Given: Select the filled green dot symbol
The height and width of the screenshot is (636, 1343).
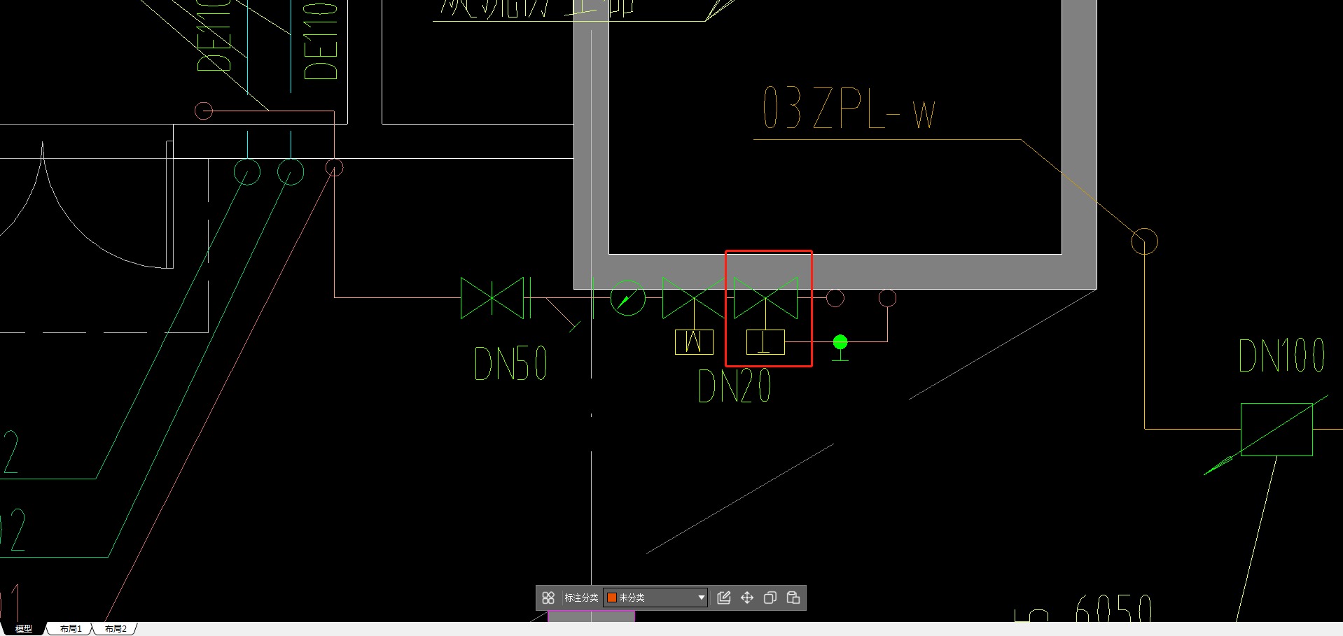Looking at the screenshot, I should click(x=840, y=342).
